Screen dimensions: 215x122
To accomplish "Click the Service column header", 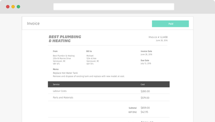I will point(56,84).
